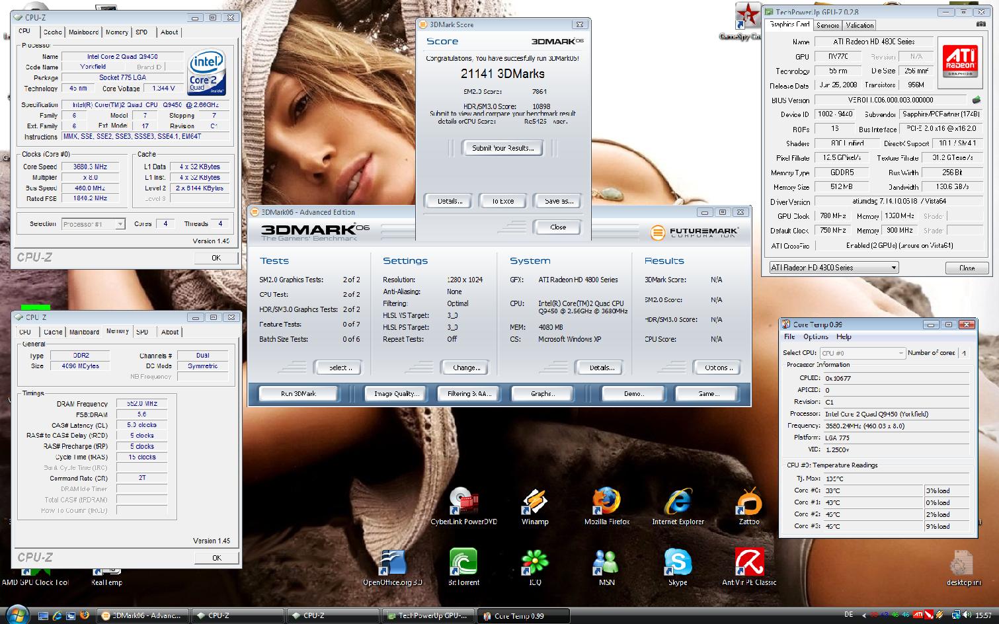Viewport: 999px width, 624px height.
Task: Click the 21141 3DMarks score text
Action: pyautogui.click(x=502, y=73)
